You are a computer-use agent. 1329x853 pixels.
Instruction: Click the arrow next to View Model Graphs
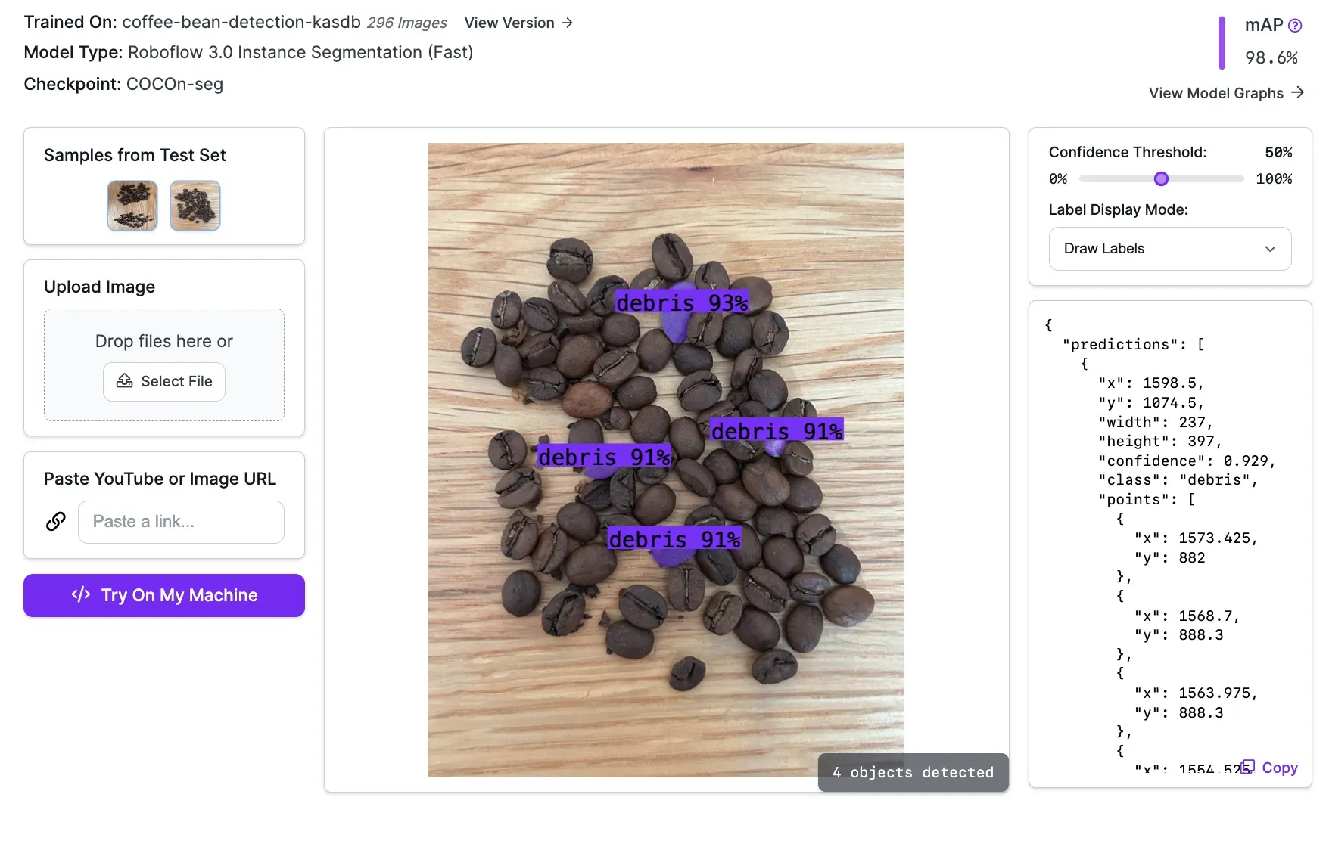(x=1298, y=92)
